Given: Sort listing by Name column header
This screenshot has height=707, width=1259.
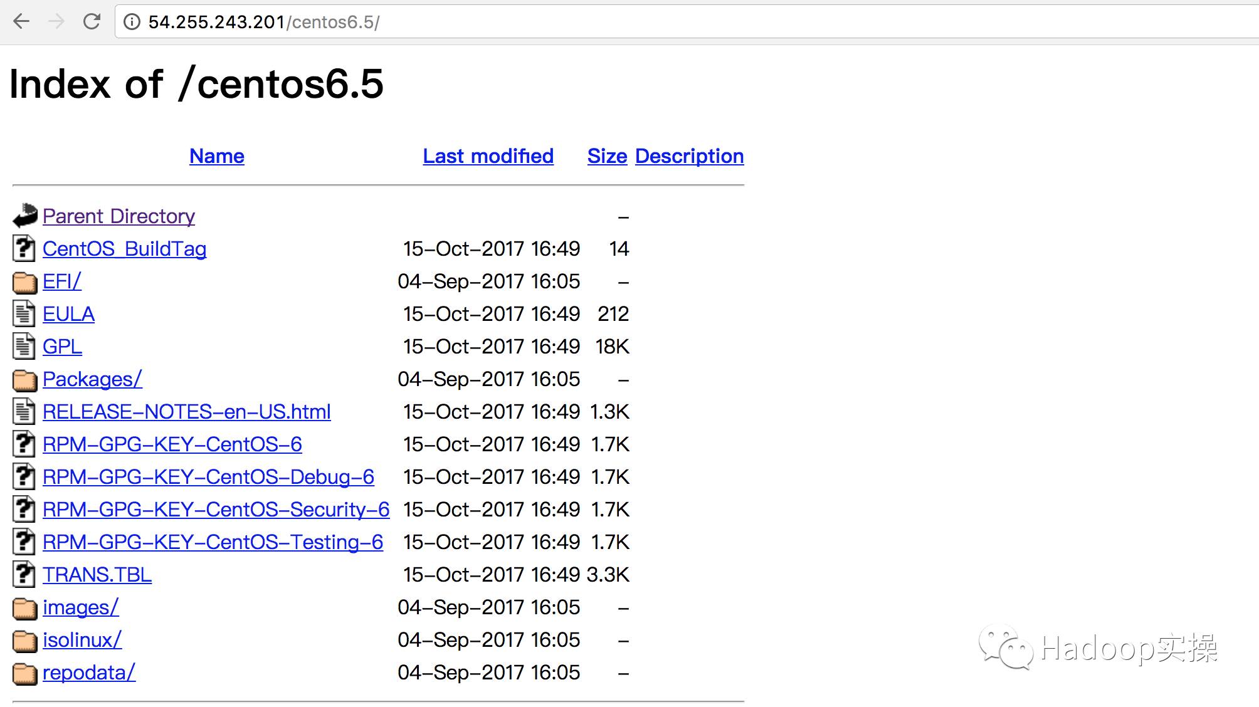Looking at the screenshot, I should (x=217, y=156).
